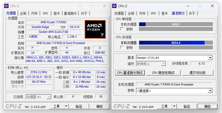The image size is (222, 113).
Task: Click the 提交与比较 button
Action: click(198, 73)
